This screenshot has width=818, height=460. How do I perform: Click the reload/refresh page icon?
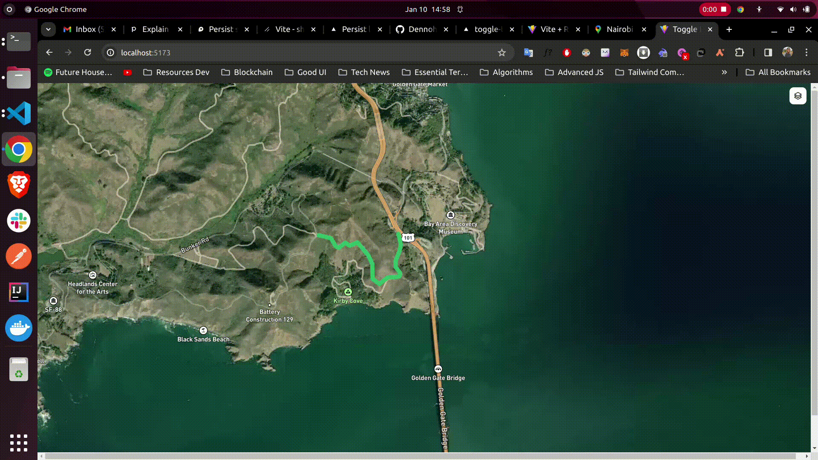tap(88, 52)
